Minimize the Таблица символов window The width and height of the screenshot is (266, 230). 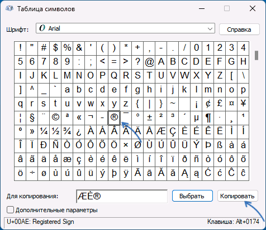pyautogui.click(x=202, y=8)
